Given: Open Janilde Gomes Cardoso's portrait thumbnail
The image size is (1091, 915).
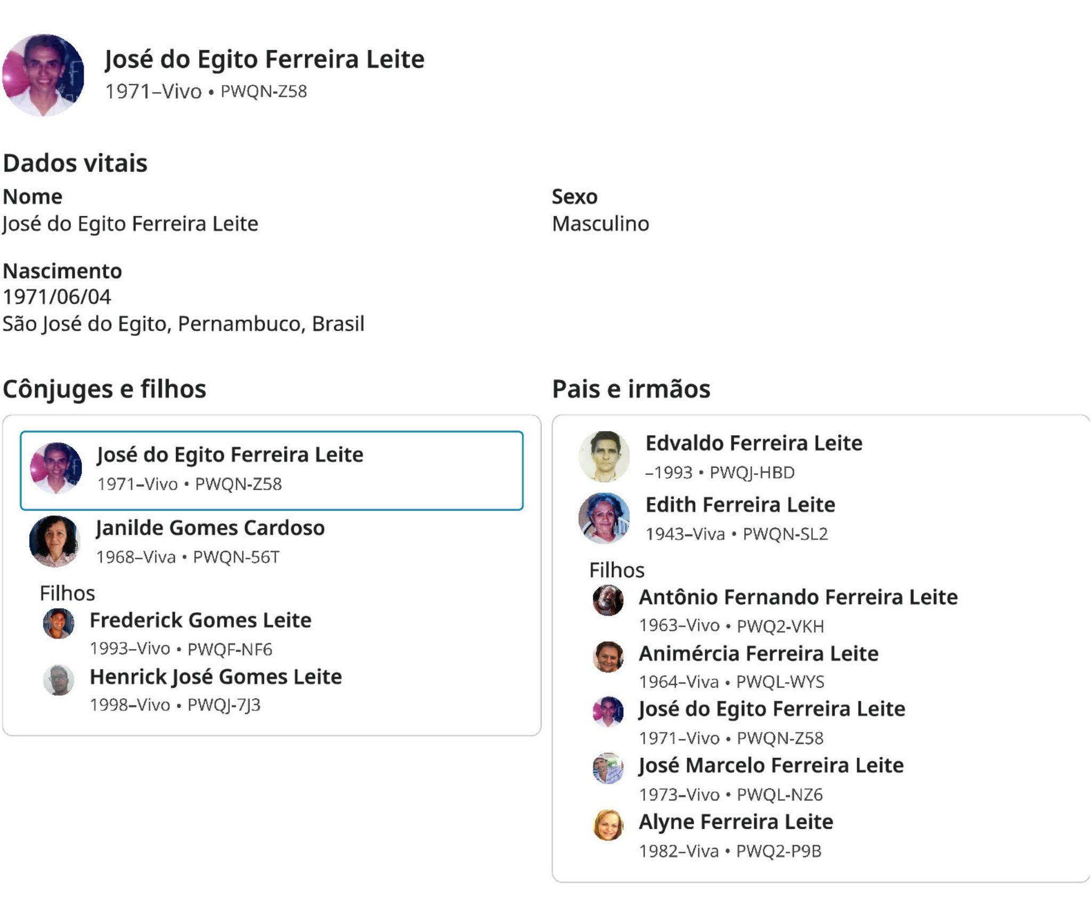Looking at the screenshot, I should coord(55,541).
